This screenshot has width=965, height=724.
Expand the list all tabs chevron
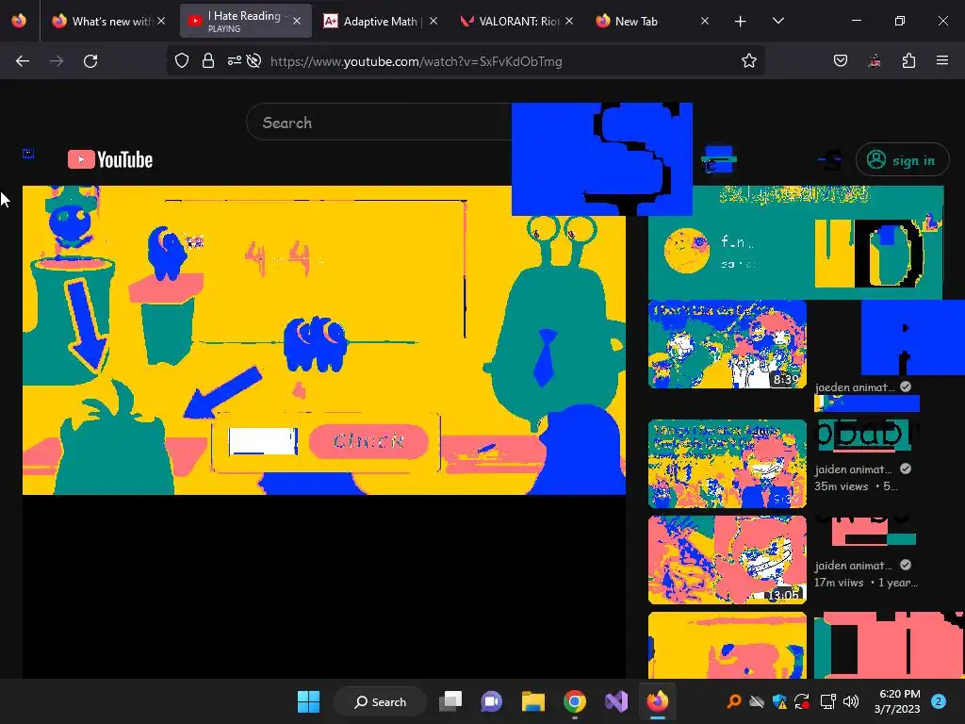pos(777,21)
